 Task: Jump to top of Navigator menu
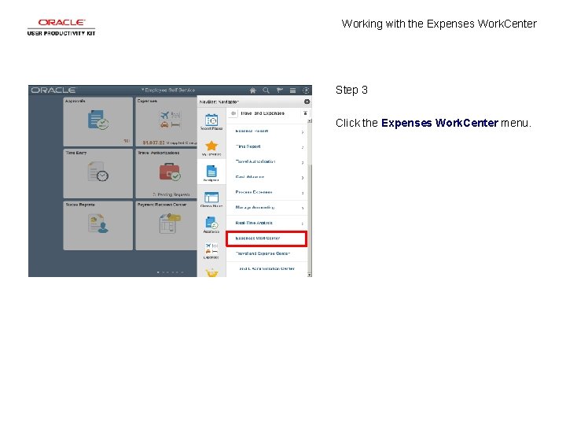click(305, 113)
